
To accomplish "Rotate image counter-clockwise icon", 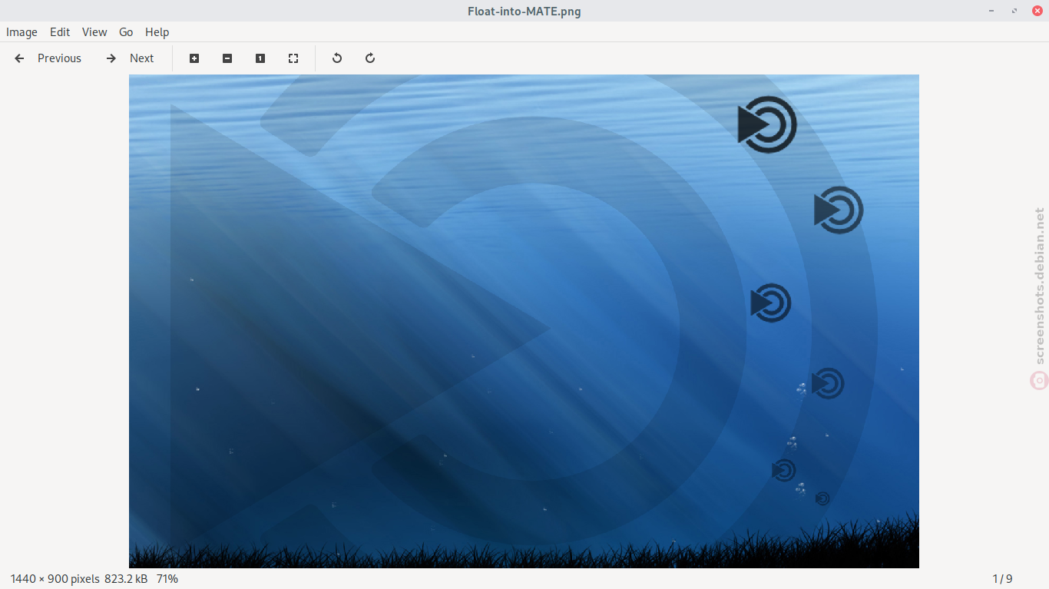I will [x=337, y=58].
